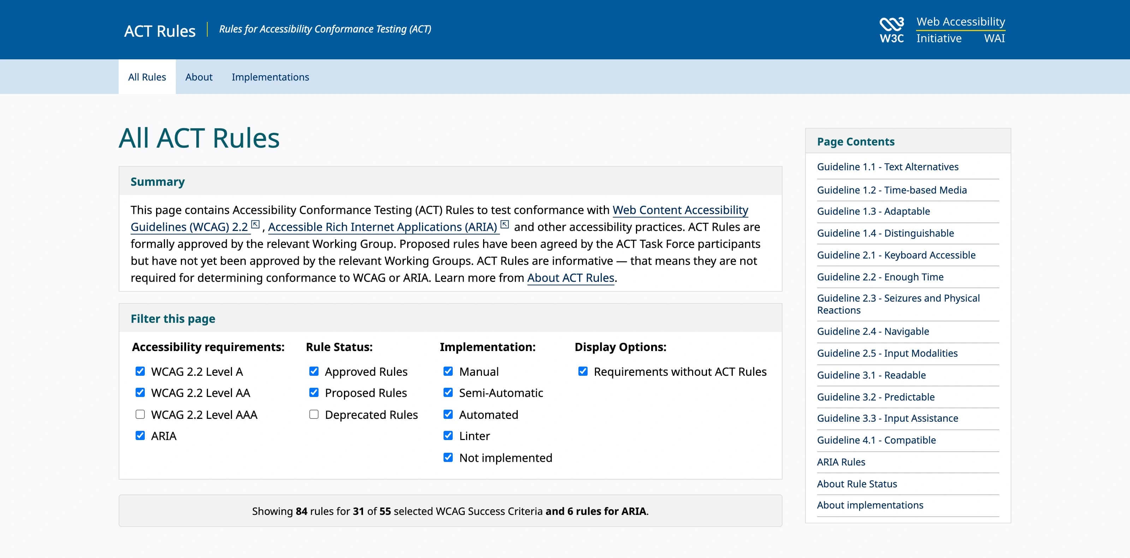This screenshot has height=558, width=1130.
Task: Toggle the Linter checkbox
Action: (x=448, y=435)
